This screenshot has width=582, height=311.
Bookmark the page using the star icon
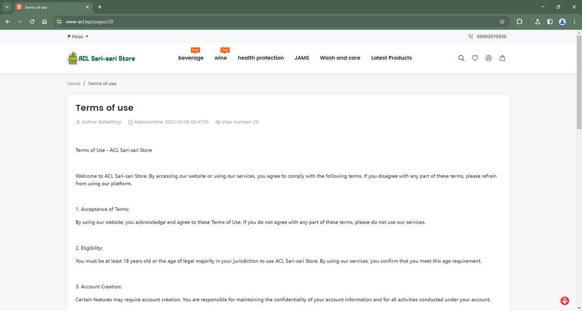coord(501,22)
